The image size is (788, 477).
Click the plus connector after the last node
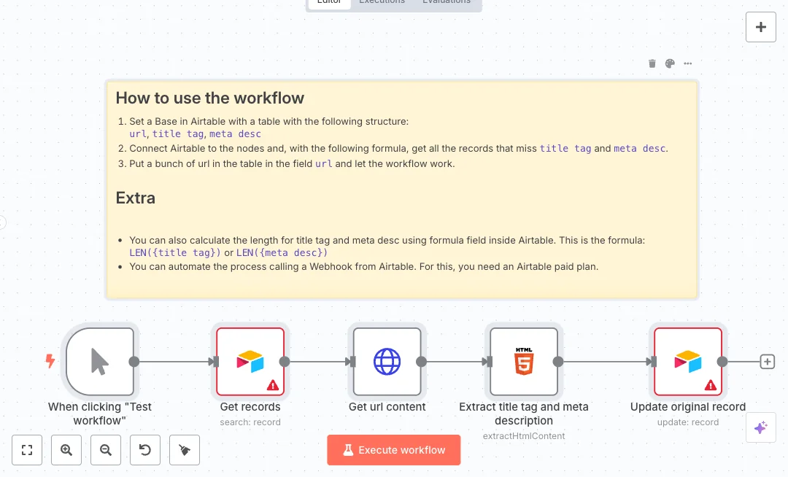click(767, 361)
